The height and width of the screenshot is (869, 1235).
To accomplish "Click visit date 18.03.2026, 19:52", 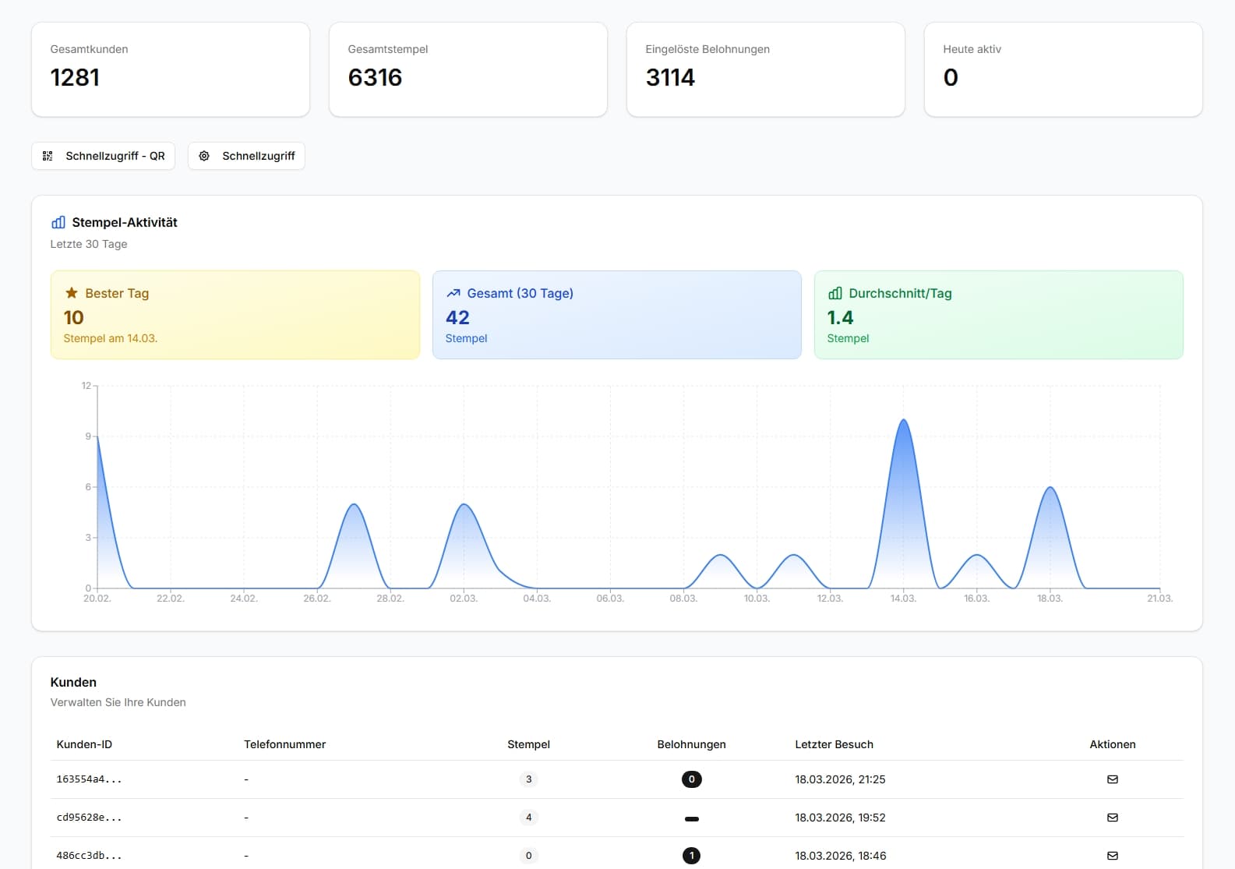I will (841, 818).
